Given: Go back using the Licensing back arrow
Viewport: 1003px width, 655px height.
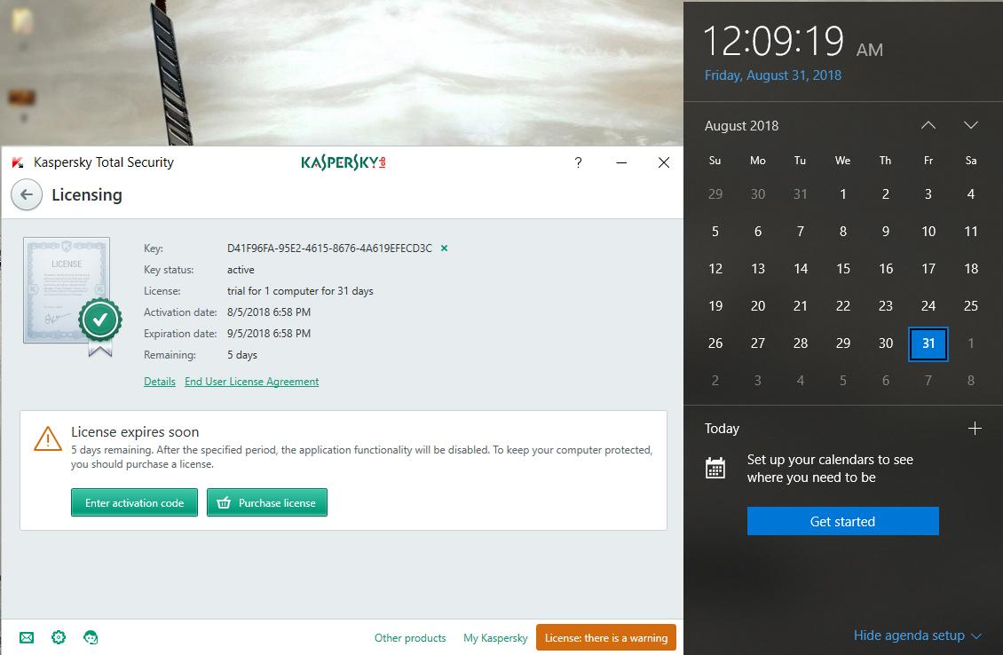Looking at the screenshot, I should pyautogui.click(x=27, y=194).
